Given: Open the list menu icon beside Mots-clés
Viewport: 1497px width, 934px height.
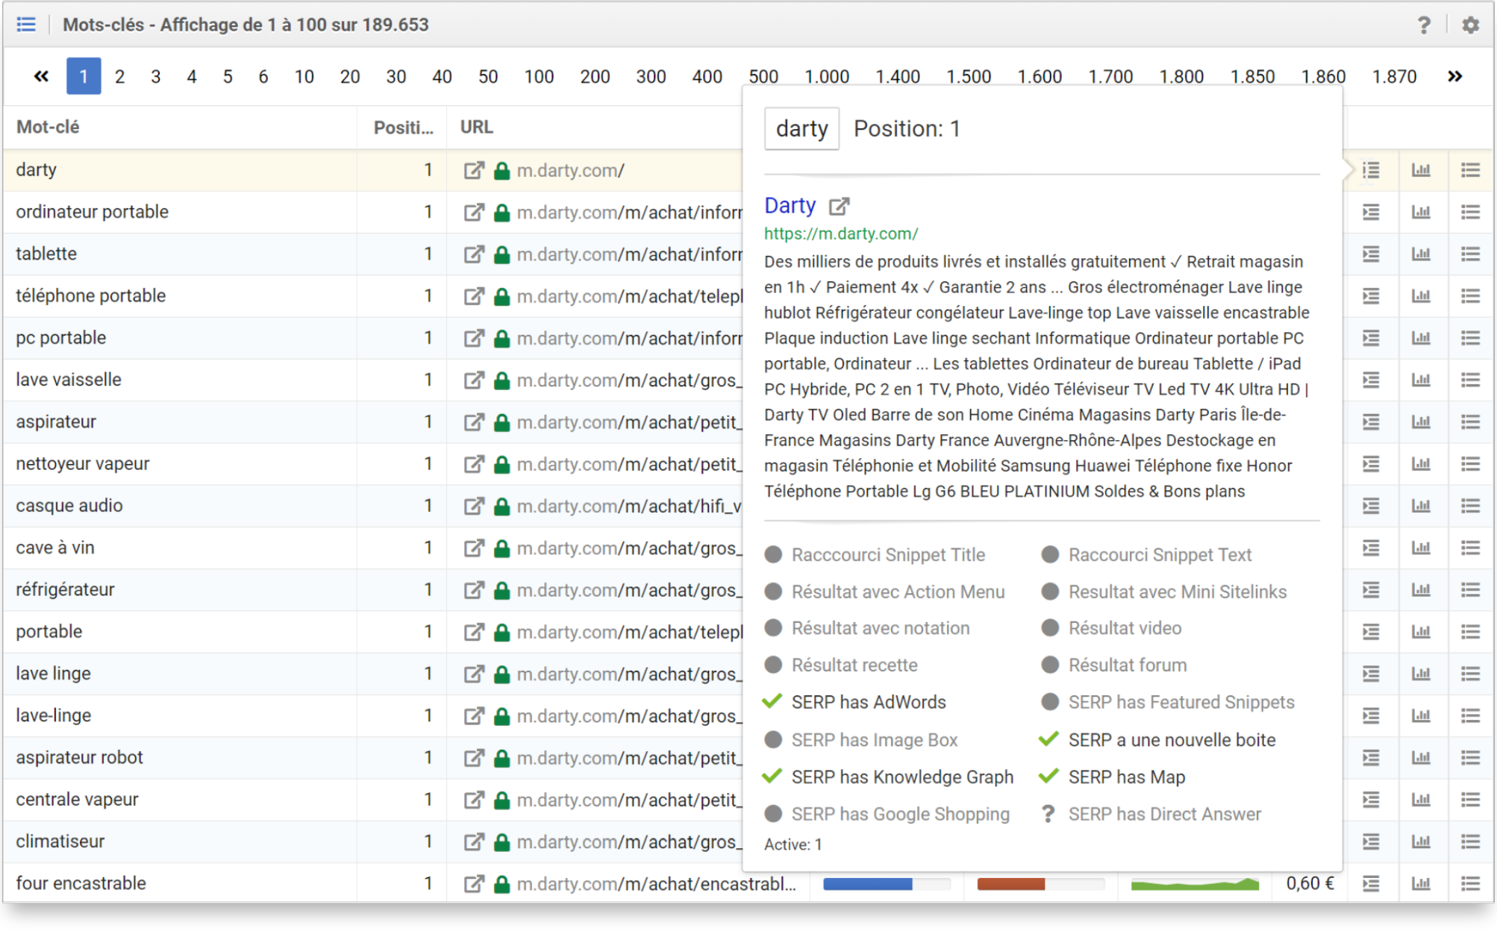Looking at the screenshot, I should (x=26, y=25).
